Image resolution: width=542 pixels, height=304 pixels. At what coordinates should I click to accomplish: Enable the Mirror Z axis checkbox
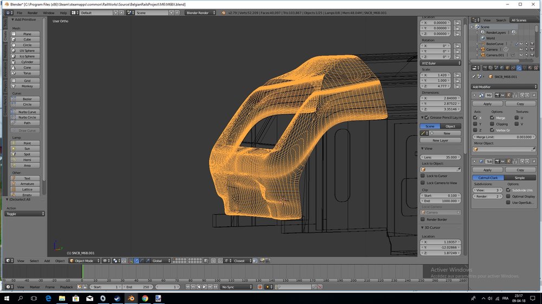point(475,130)
